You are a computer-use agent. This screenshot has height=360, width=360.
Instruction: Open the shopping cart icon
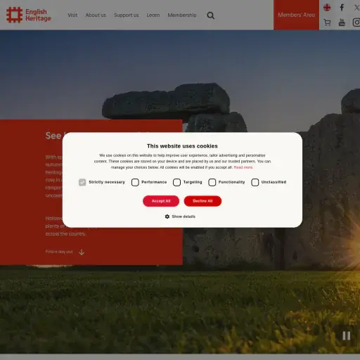[327, 22]
